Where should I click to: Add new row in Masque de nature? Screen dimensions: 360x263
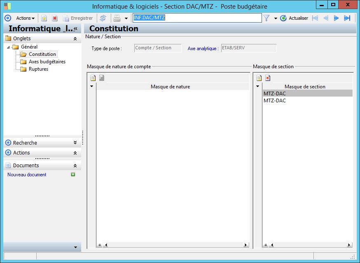tap(93, 78)
